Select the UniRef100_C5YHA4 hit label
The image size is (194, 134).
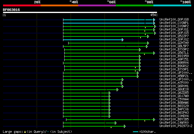click(174, 100)
